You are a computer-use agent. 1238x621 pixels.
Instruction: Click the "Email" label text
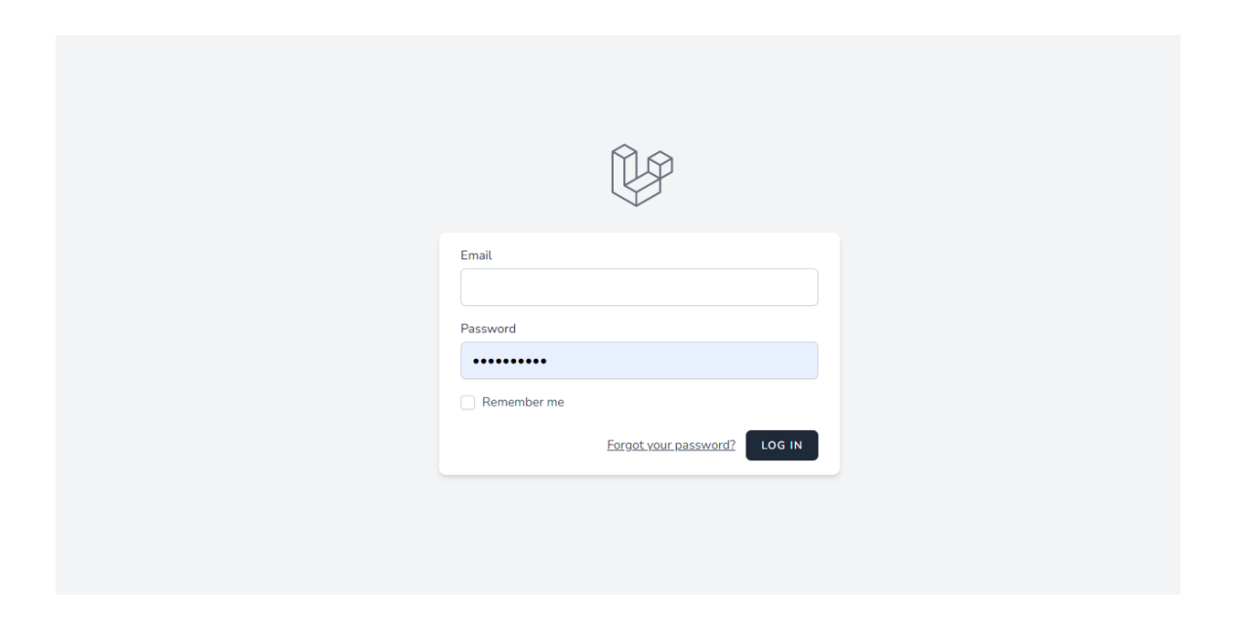click(x=476, y=255)
